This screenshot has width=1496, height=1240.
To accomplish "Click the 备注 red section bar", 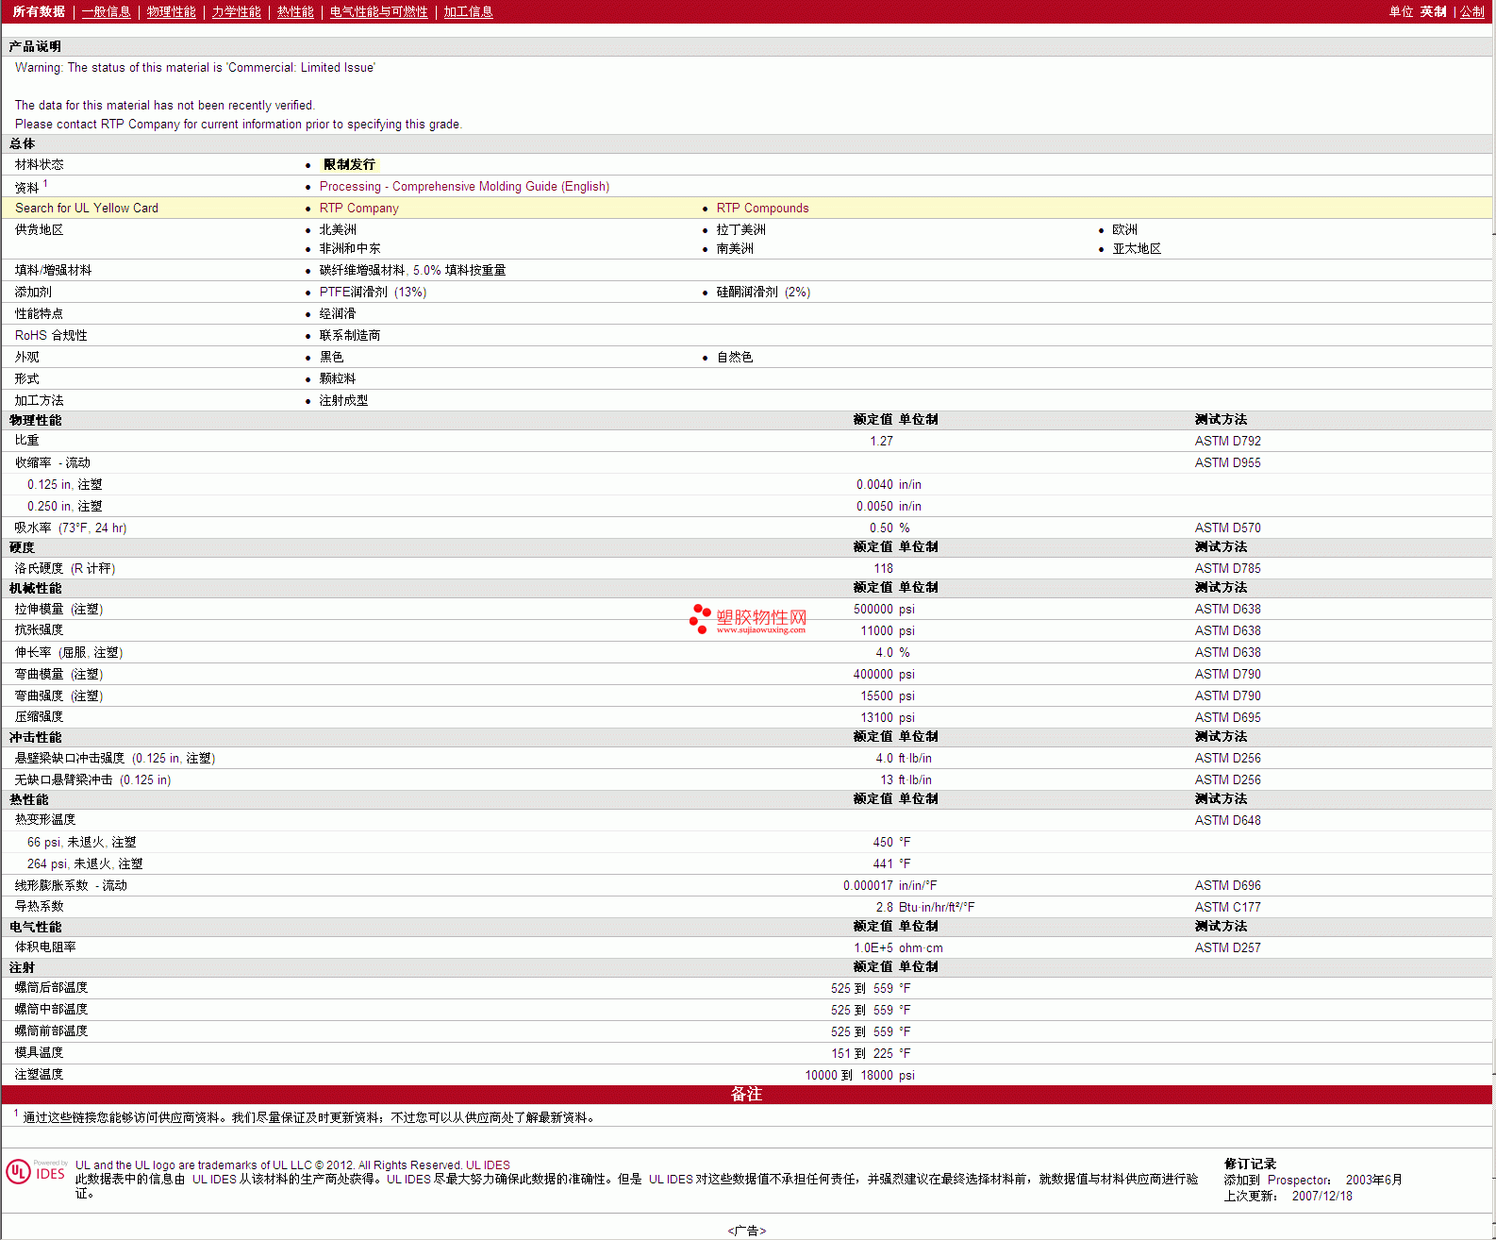I will click(746, 1094).
